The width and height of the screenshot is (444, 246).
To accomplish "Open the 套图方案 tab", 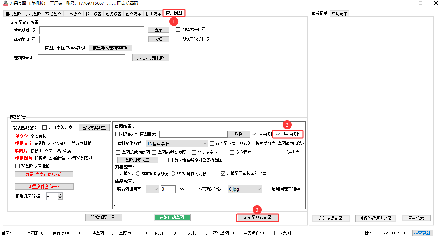I will tap(134, 14).
